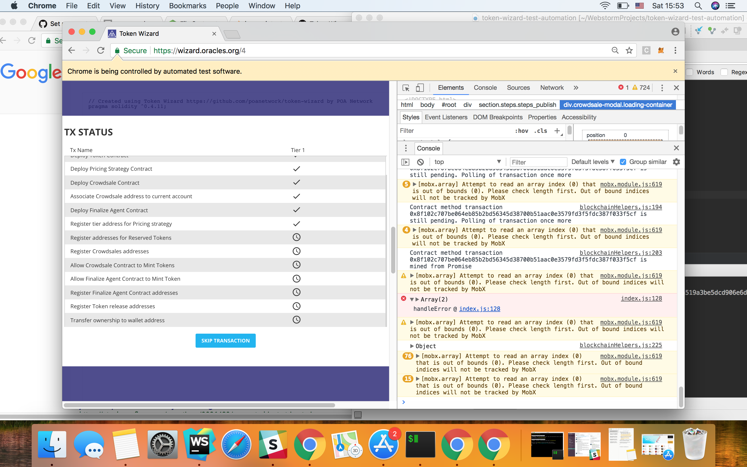Click the inspect element picker icon
The width and height of the screenshot is (747, 467).
pos(406,88)
